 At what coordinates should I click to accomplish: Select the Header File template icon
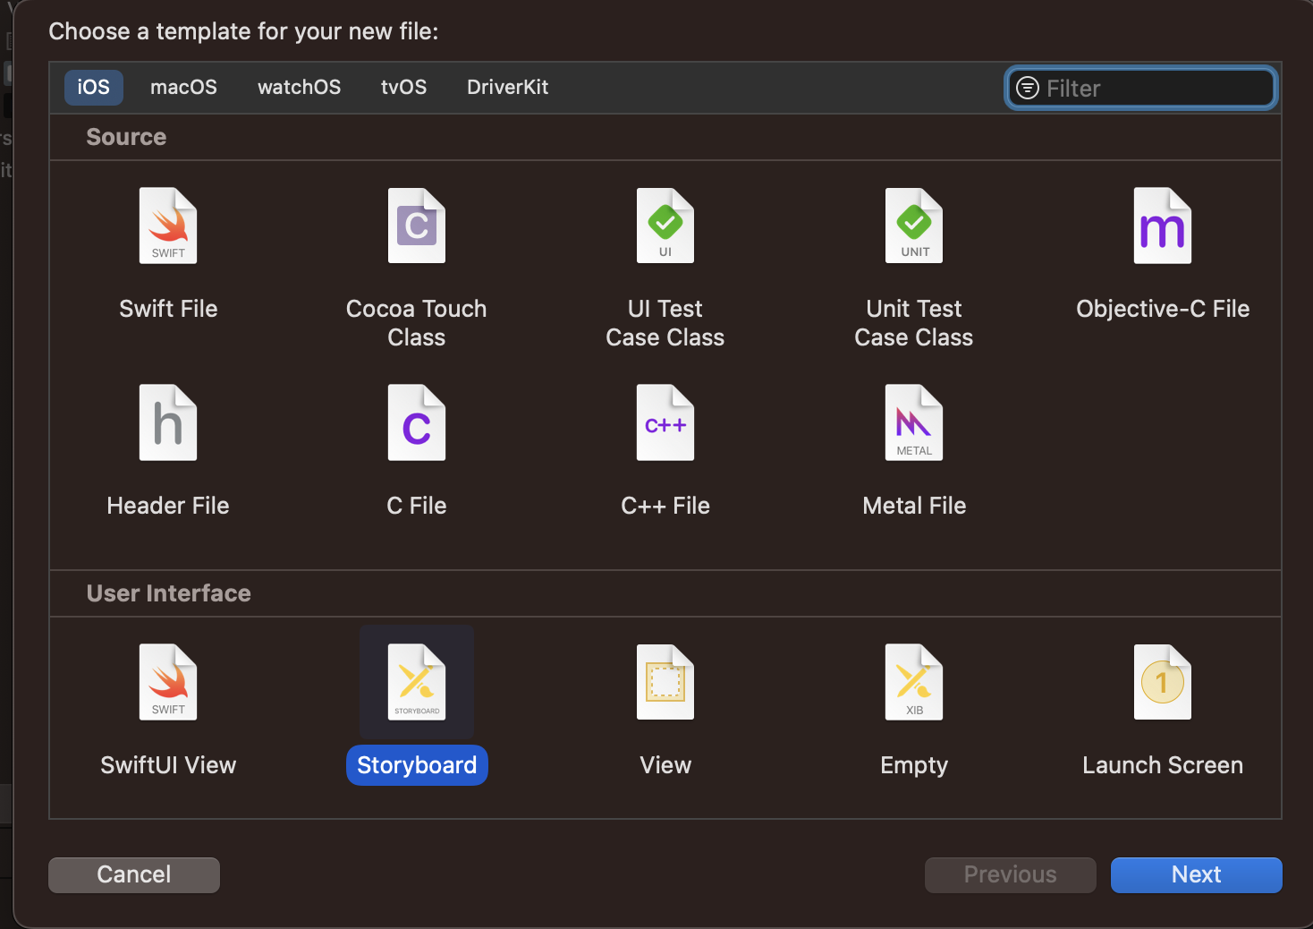(x=168, y=422)
